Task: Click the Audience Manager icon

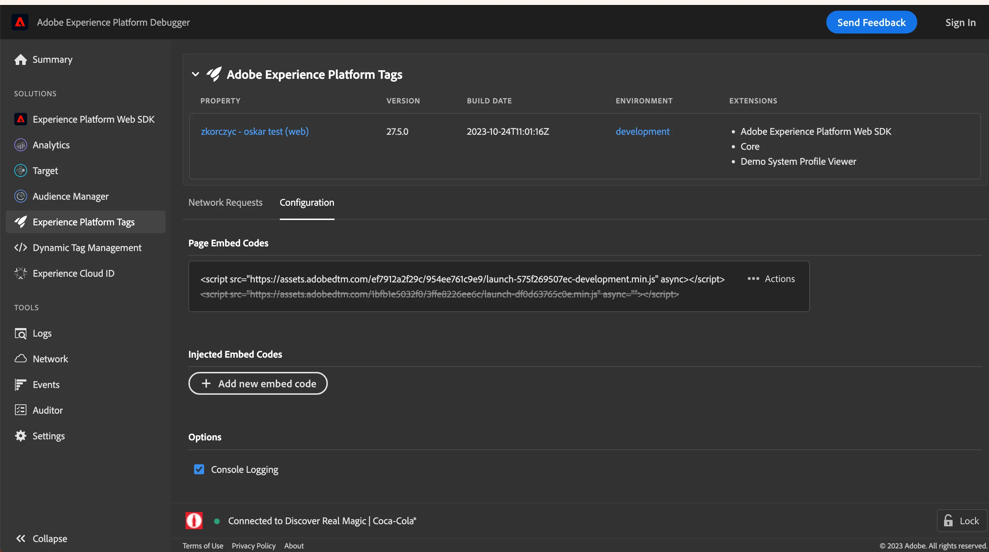Action: pos(21,196)
